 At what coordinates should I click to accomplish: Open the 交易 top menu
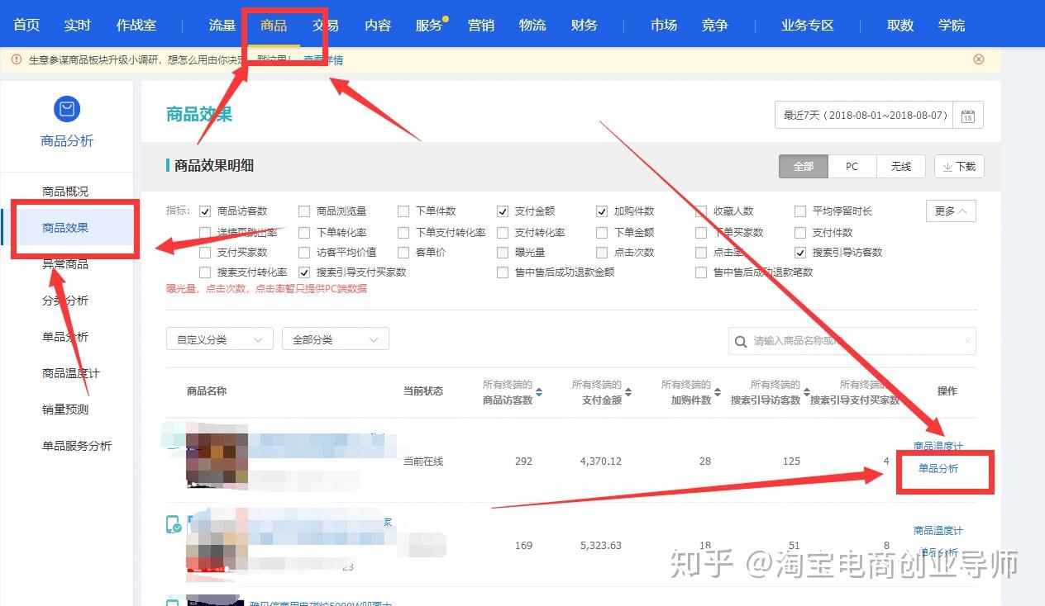click(326, 25)
